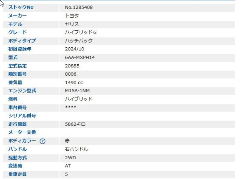Select the first registration date 2024/10
Viewport: 242px width, 179px height.
click(74, 49)
